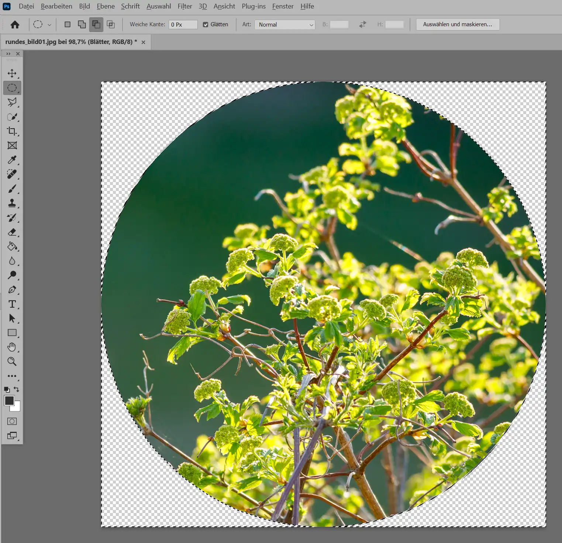Screen dimensions: 562x543
Task: Click the B width input field
Action: click(x=339, y=24)
